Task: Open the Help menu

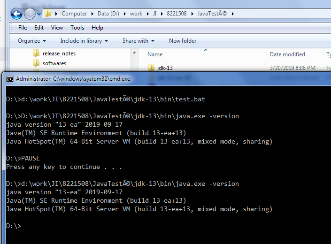Action: point(97,28)
